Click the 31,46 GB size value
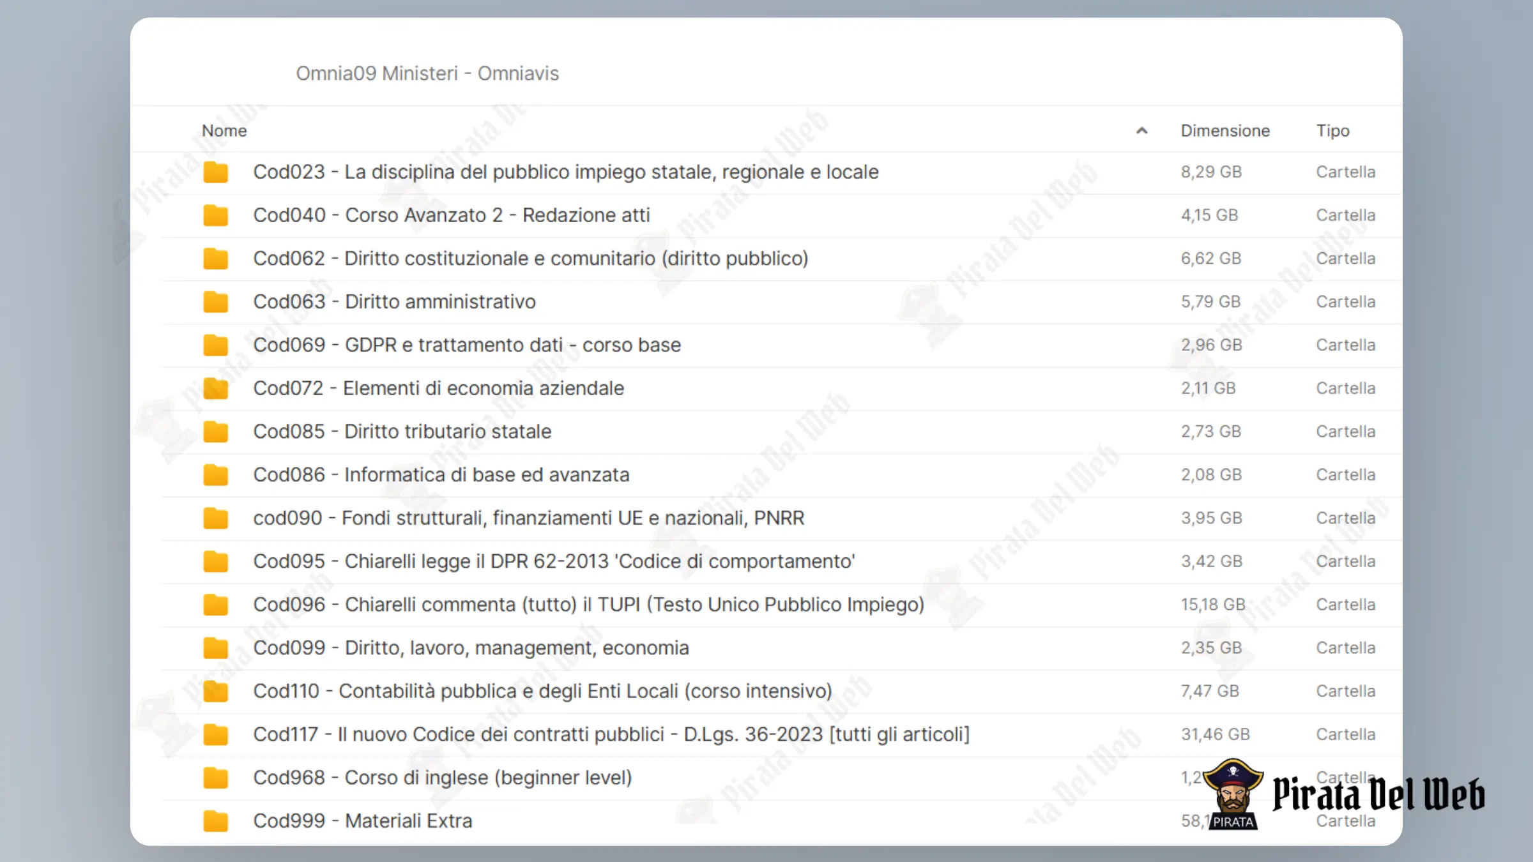This screenshot has width=1533, height=862. coord(1215,734)
